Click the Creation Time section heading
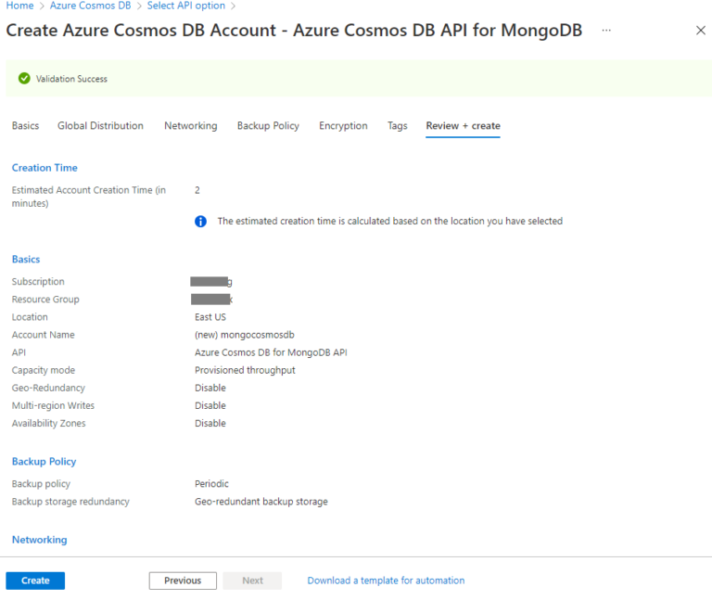Viewport: 712px width, 600px height. [x=44, y=168]
